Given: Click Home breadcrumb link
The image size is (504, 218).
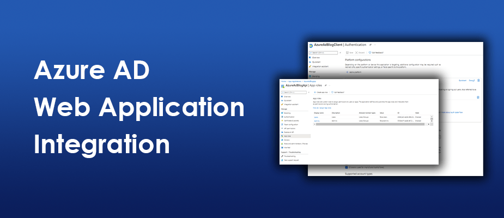Looking at the screenshot, I should point(283,81).
